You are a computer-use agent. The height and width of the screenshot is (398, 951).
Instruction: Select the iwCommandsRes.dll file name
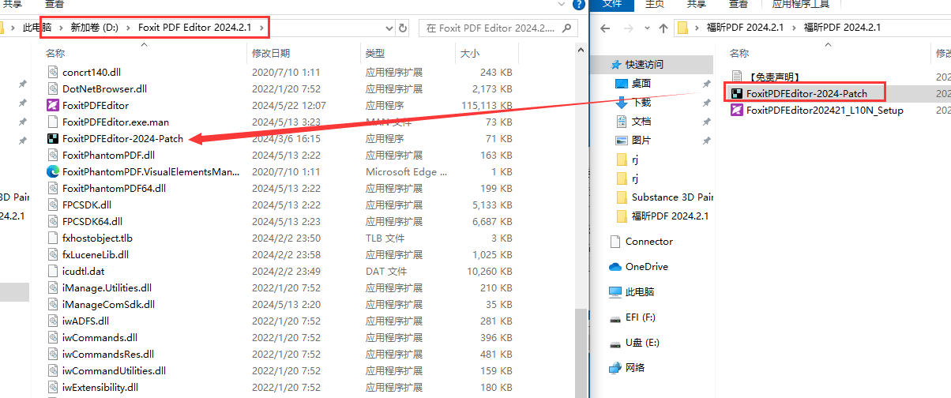pyautogui.click(x=108, y=354)
